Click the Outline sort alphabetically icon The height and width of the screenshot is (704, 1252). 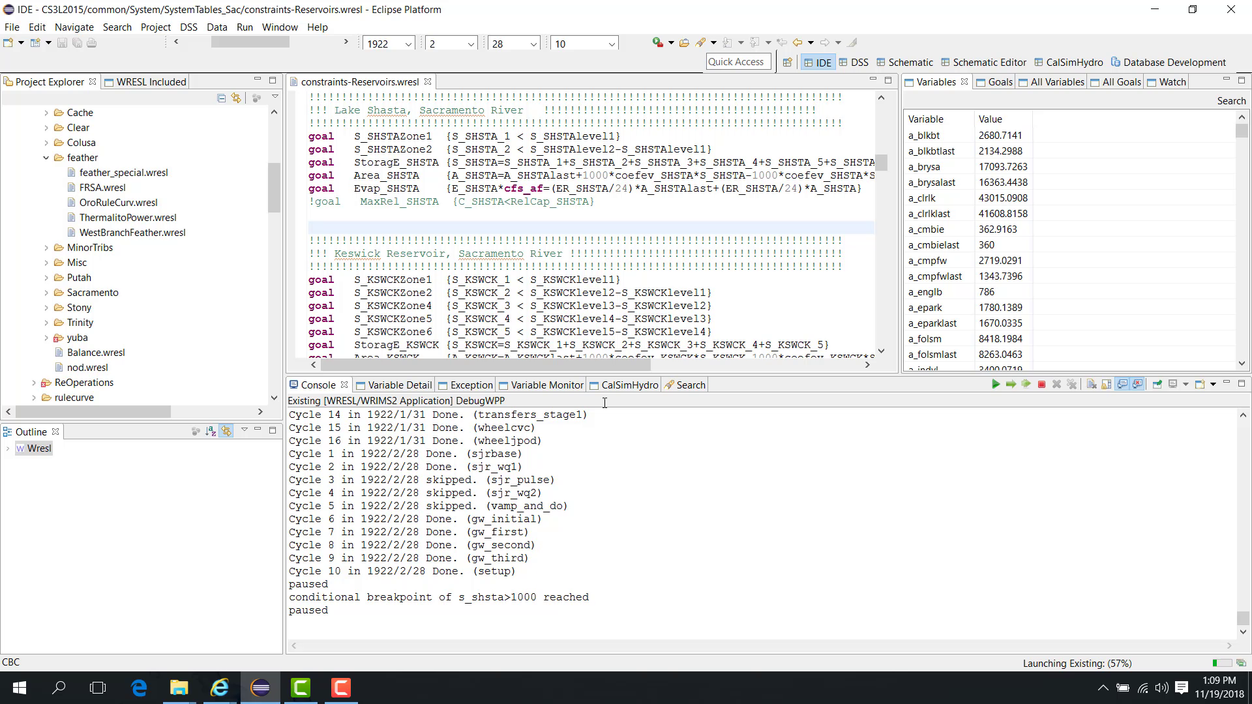(211, 432)
